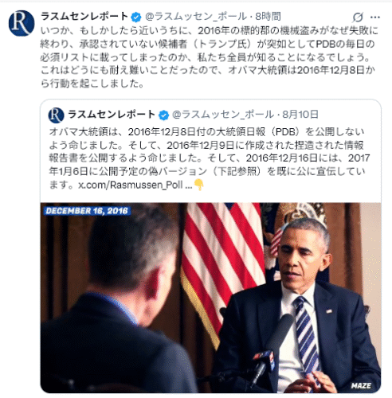
Task: Click the DECEMBER 16, 2016 video caption
Action: click(87, 211)
